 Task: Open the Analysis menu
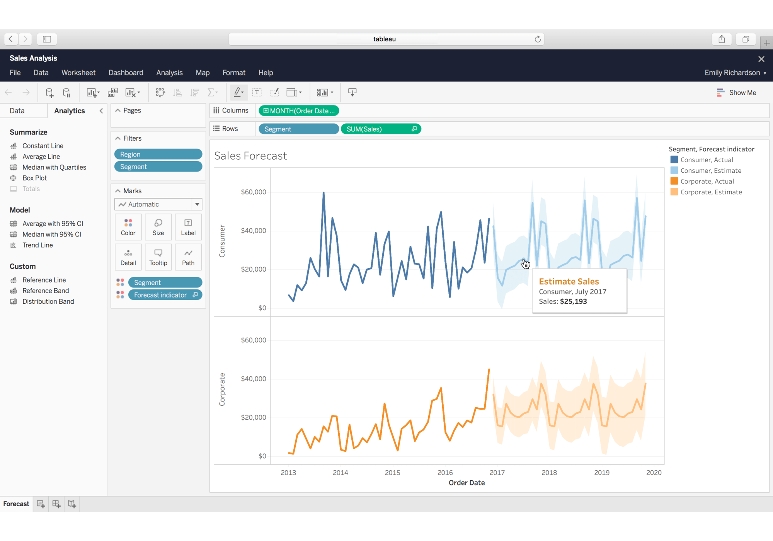tap(169, 73)
